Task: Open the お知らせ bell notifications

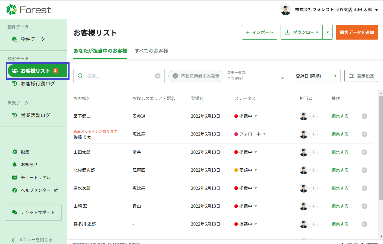Action: click(x=15, y=165)
